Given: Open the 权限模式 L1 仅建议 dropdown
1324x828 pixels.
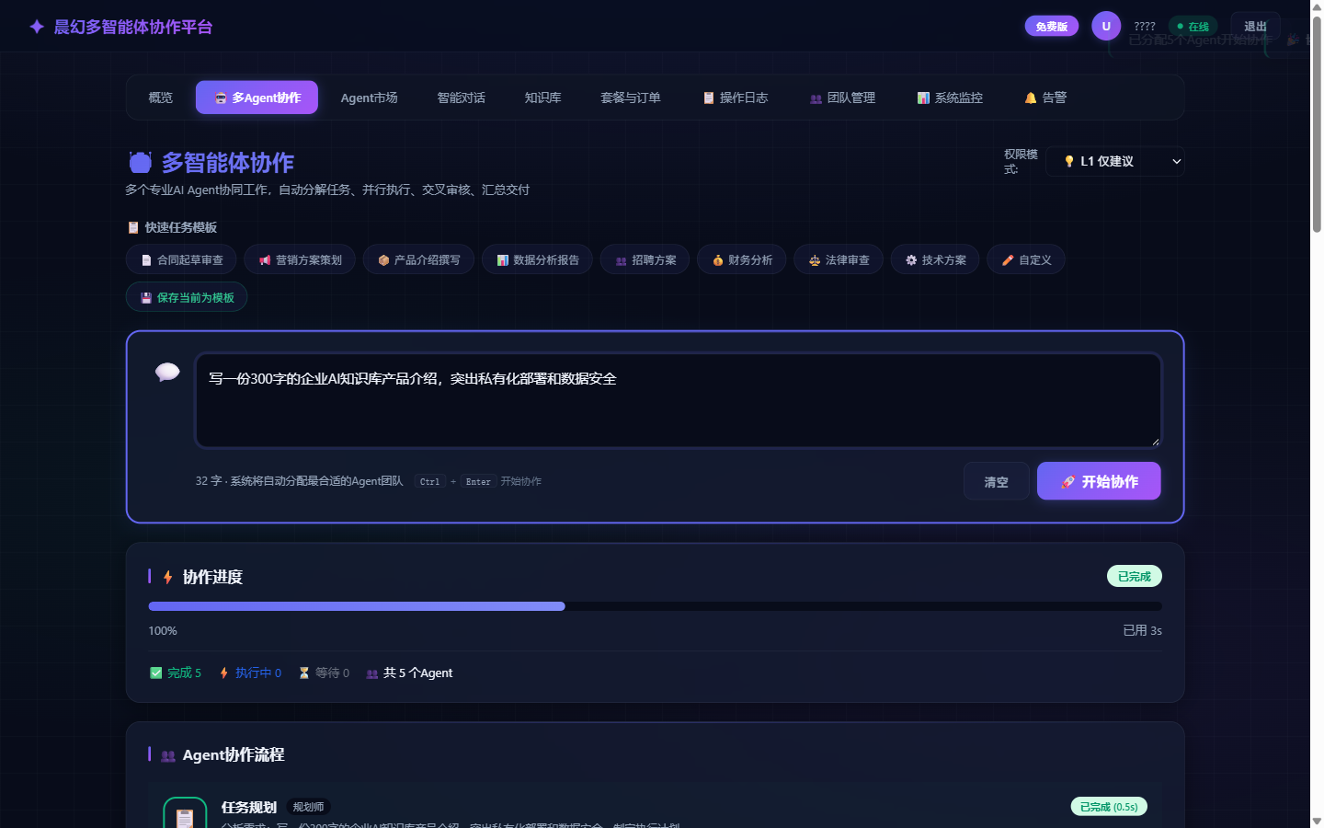Looking at the screenshot, I should [x=1115, y=161].
